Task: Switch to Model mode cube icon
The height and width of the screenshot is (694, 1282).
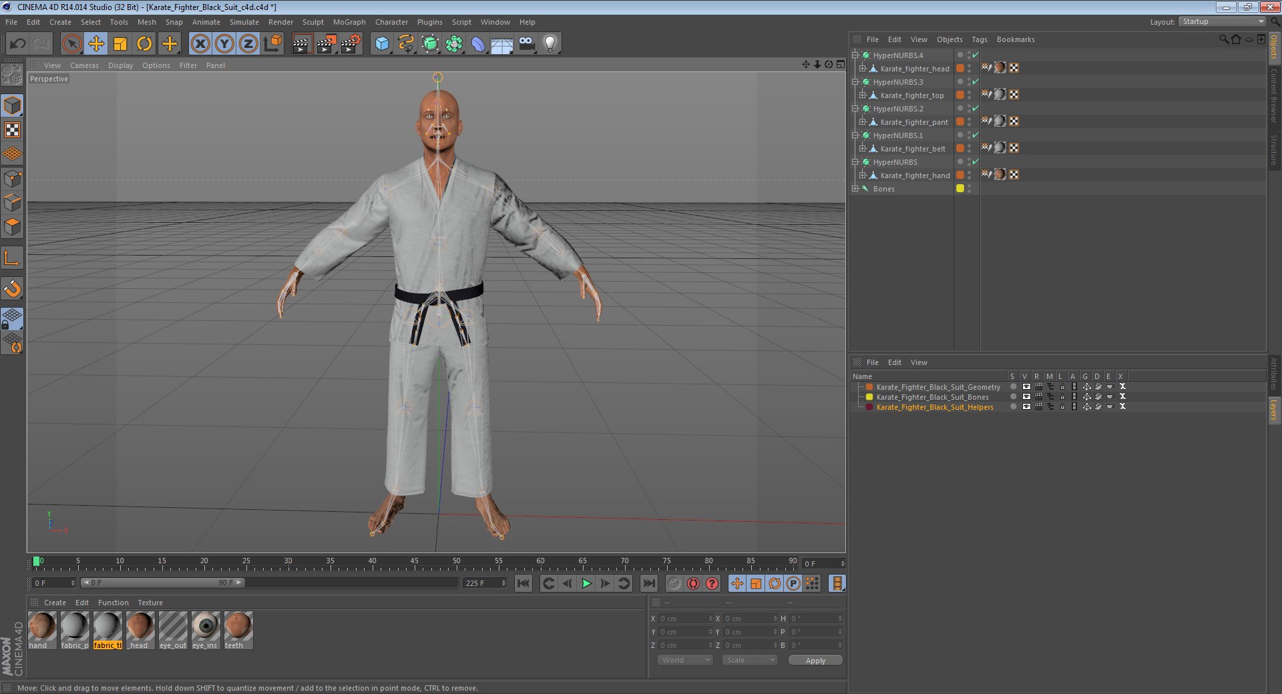Action: (x=12, y=105)
